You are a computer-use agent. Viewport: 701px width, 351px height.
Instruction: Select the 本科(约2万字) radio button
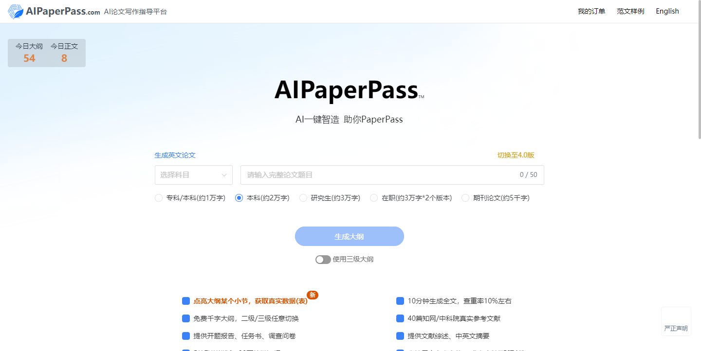pos(239,198)
